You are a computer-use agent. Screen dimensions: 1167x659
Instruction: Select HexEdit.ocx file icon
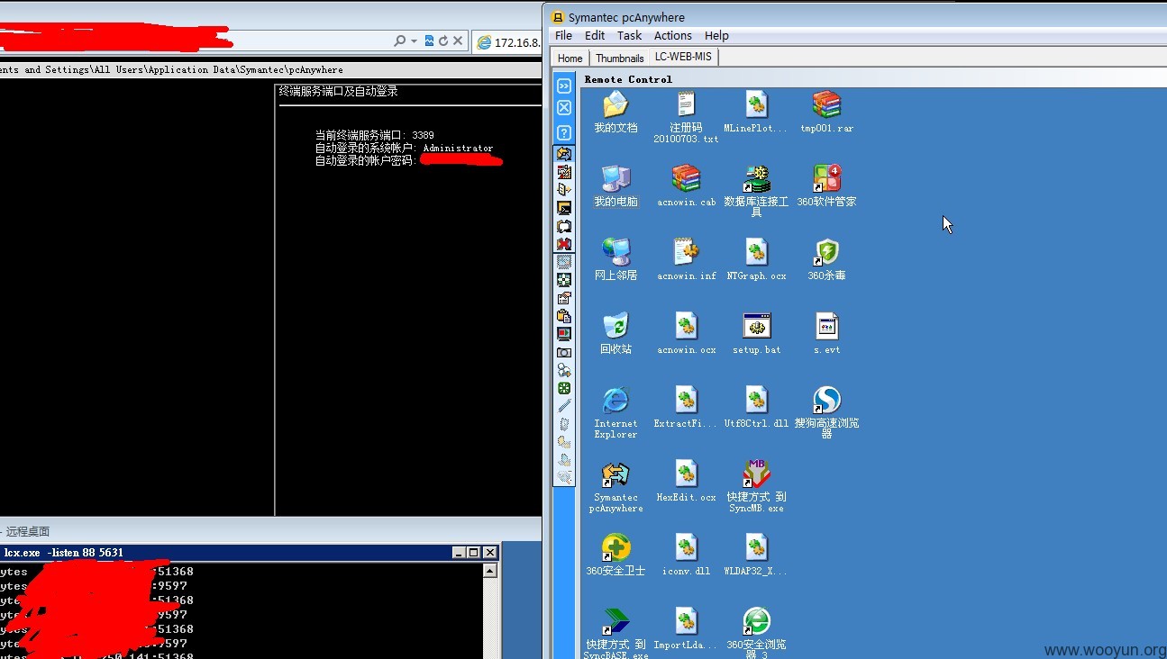tap(686, 474)
